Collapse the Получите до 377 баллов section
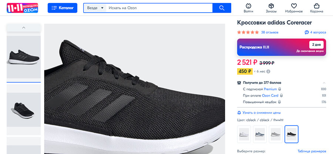This screenshot has width=333, height=154. coord(324,83)
